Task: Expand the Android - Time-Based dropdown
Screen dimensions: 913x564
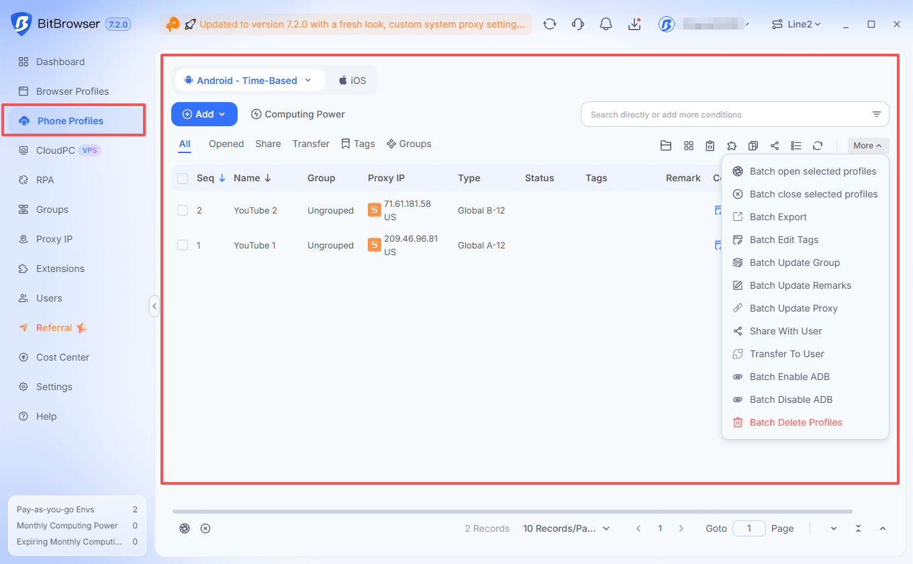Action: tap(250, 81)
